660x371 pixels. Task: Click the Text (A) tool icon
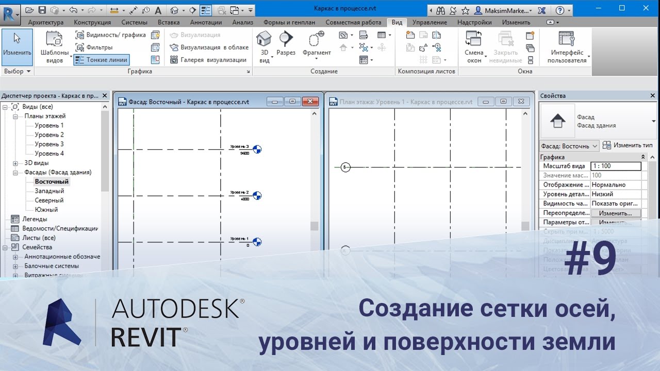pos(158,10)
